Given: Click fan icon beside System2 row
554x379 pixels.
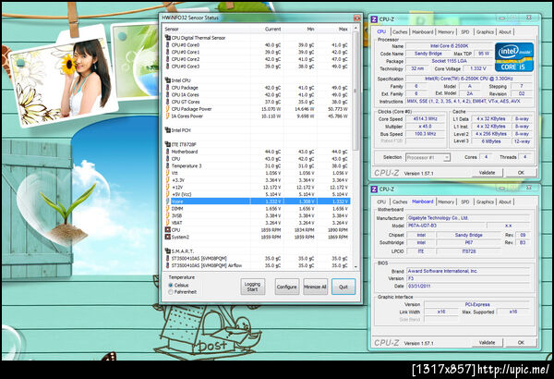Looking at the screenshot, I should coord(168,237).
